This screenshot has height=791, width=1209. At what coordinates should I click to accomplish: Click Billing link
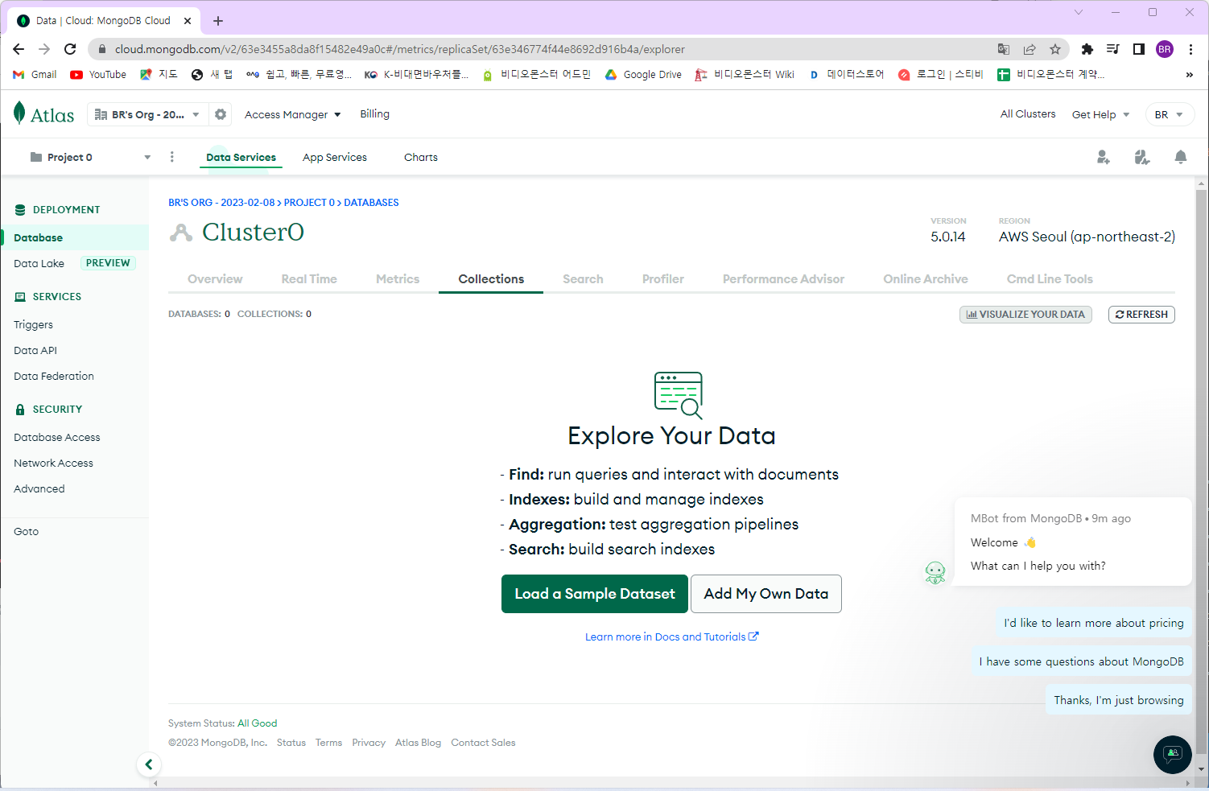click(x=374, y=114)
